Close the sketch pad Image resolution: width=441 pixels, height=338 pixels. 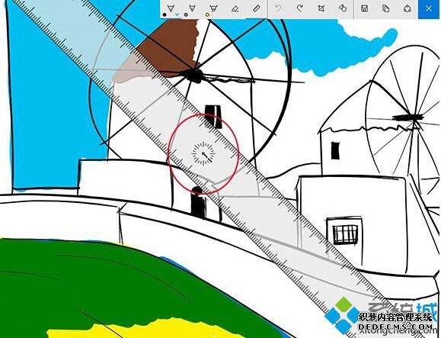tap(429, 8)
